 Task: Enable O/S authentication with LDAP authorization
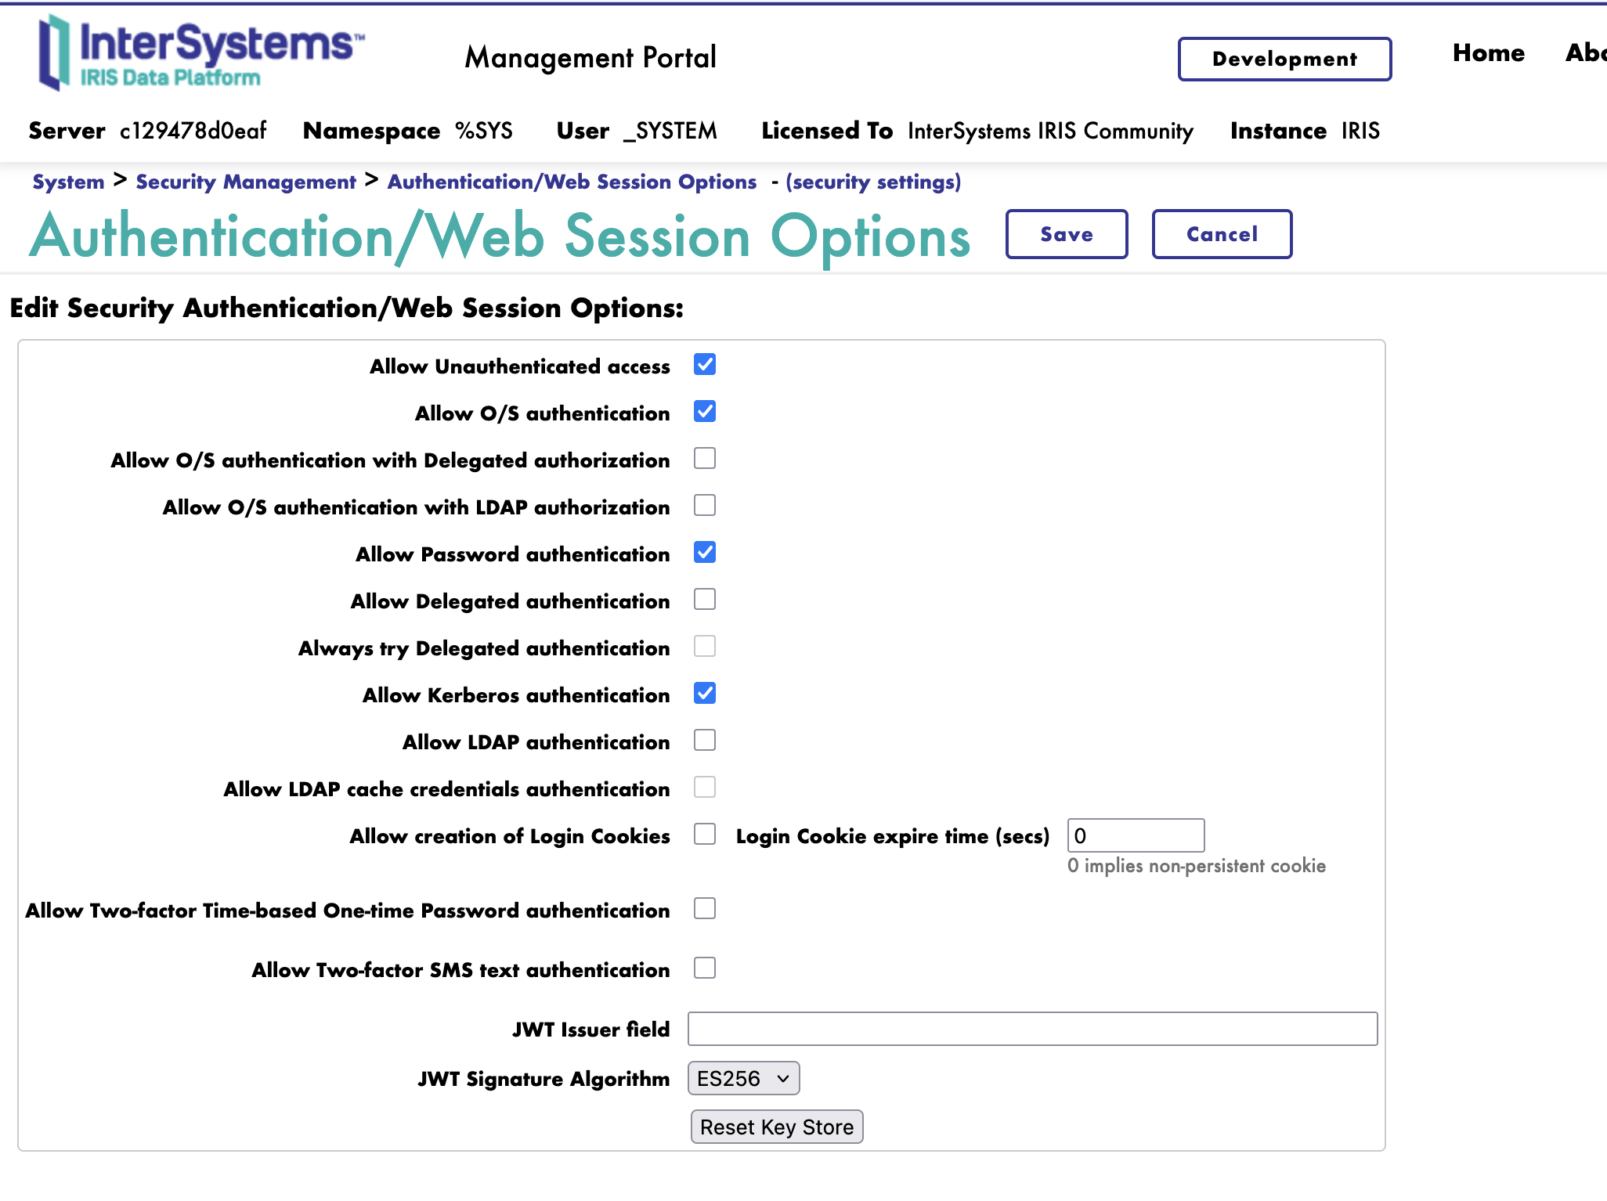click(705, 506)
